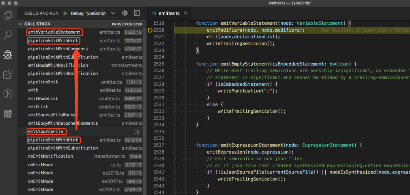This screenshot has width=410, height=195.
Task: Click Restart Frame icon on emitSourceFile row
Action: pyautogui.click(x=137, y=132)
